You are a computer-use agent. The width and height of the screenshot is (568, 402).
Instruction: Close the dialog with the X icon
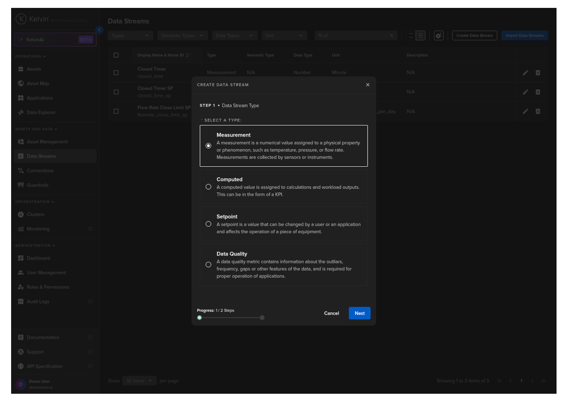pos(368,85)
